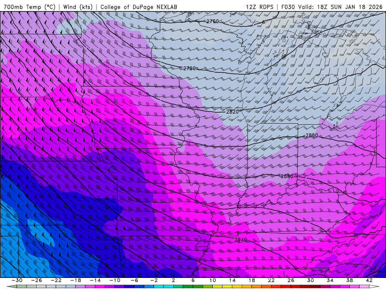The width and height of the screenshot is (386, 289).
Task: Click the -18 value on the temperature scale
Action: 76,280
